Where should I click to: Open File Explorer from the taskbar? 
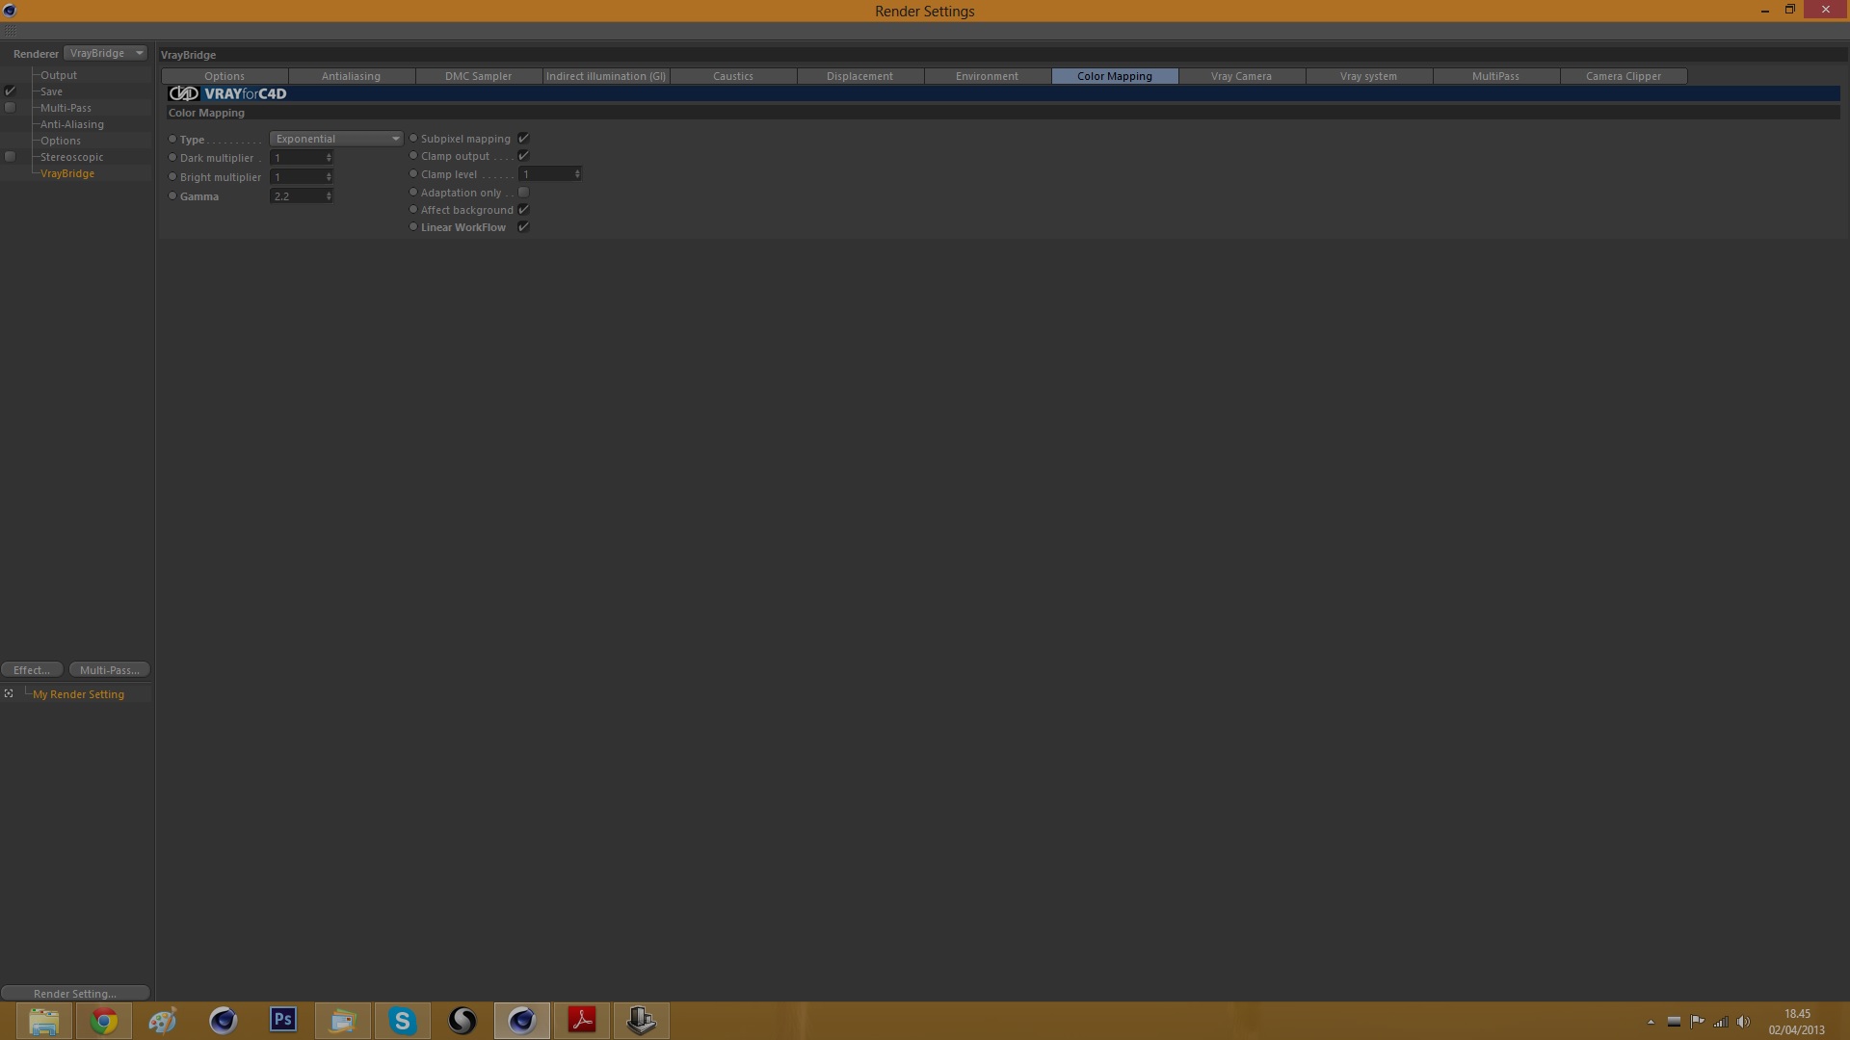point(44,1021)
